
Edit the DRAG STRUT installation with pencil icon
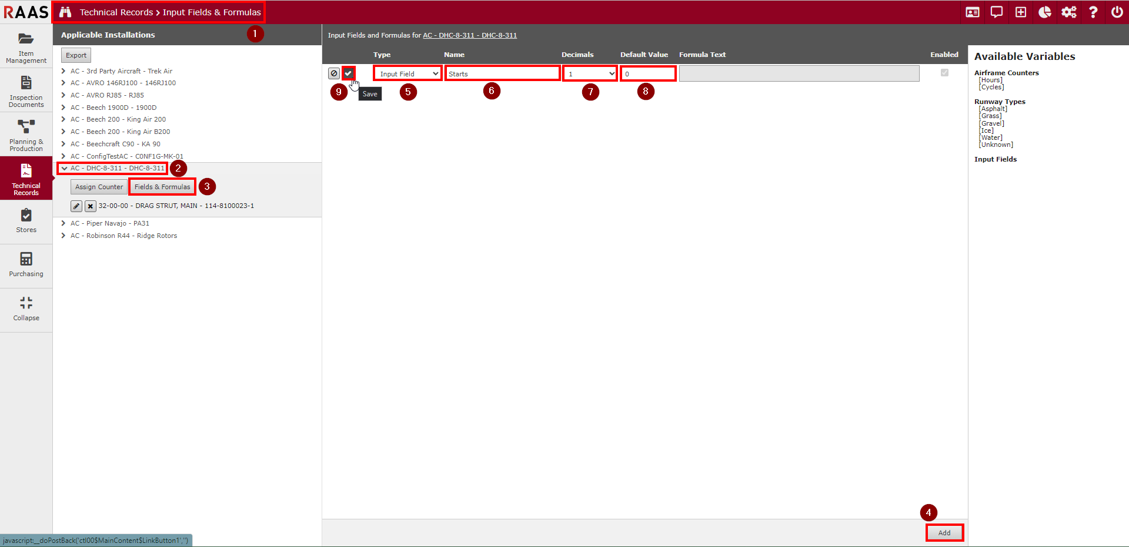point(76,206)
